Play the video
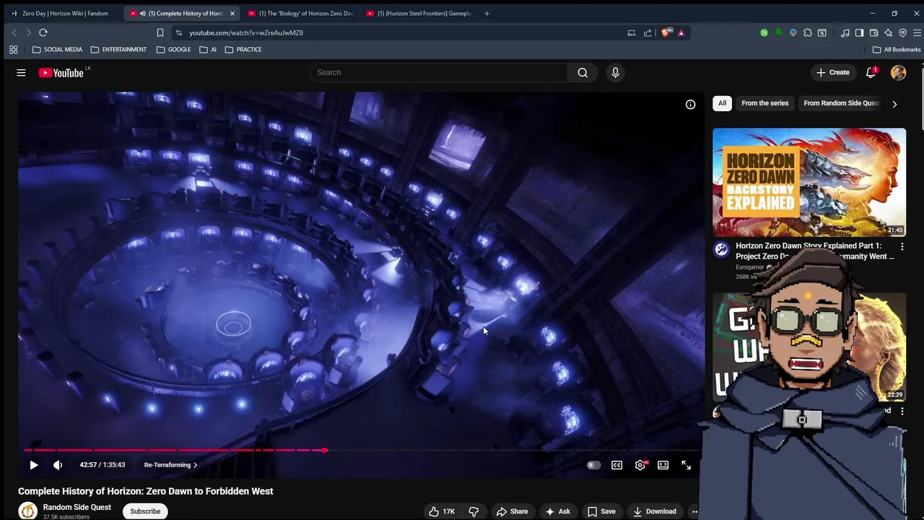Screen dimensions: 924x520 tap(33, 465)
